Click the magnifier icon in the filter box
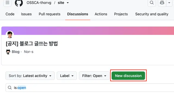The image size is (174, 98). [10, 88]
